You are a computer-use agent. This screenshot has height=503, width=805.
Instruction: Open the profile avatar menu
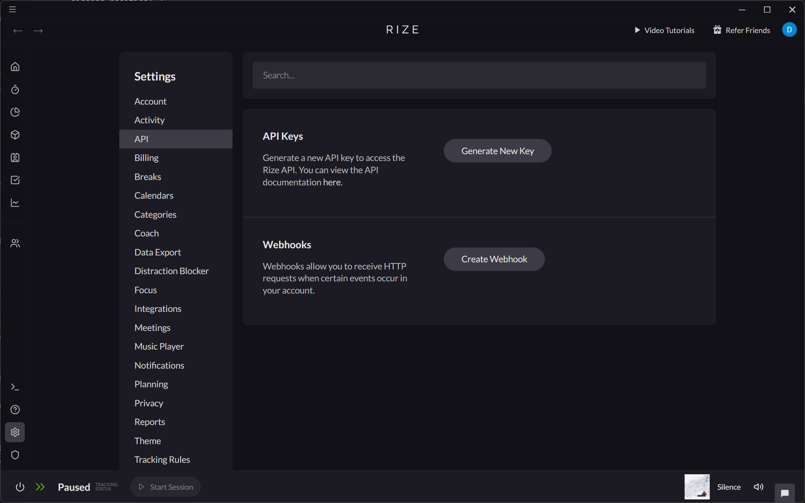[x=789, y=30]
